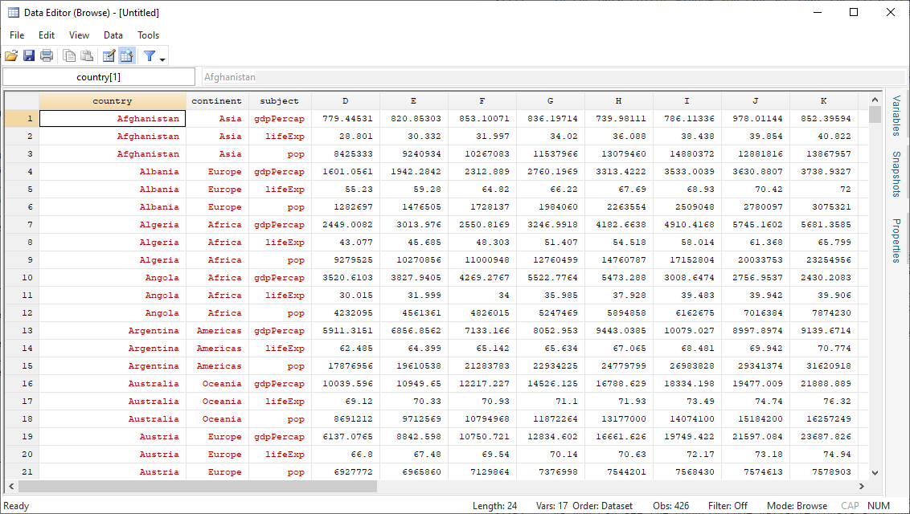Screen dimensions: 910x514
Task: Click cell value 3827.9405
Action: (x=416, y=278)
